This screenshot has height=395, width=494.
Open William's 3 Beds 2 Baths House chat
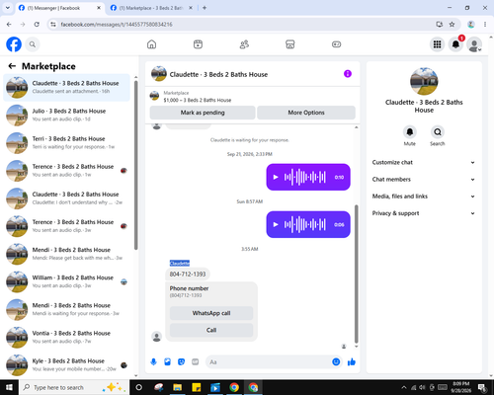66,281
